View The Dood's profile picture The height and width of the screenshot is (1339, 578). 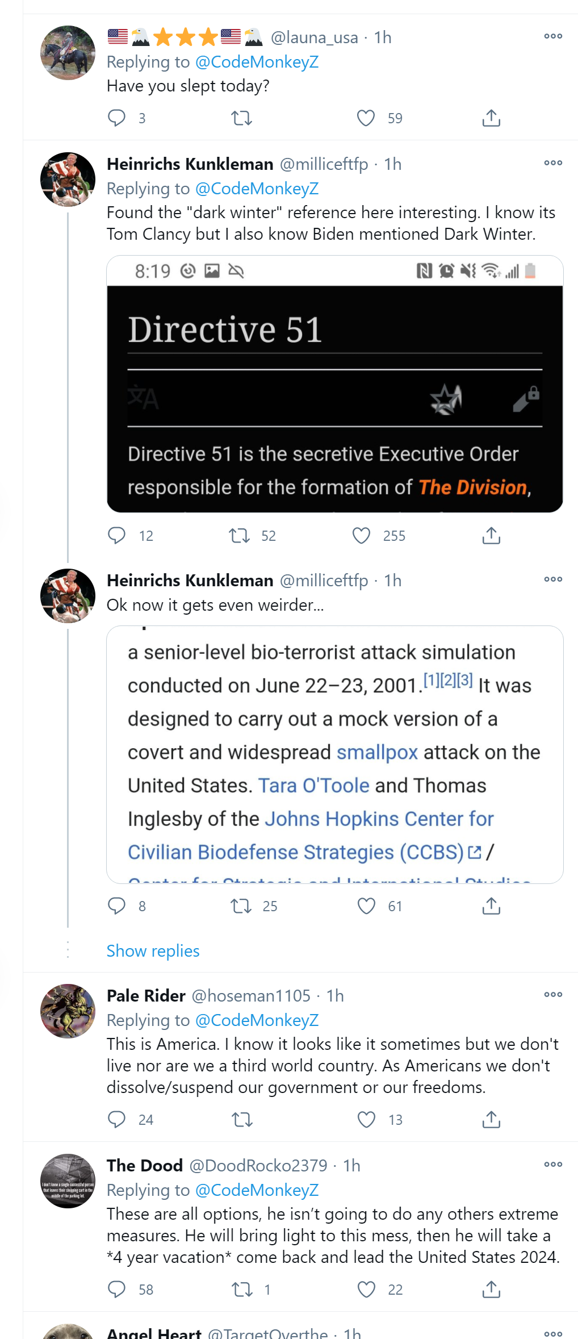tap(68, 1181)
